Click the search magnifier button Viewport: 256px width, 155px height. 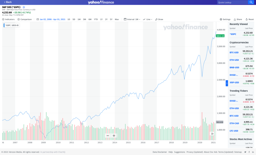click(x=251, y=2)
